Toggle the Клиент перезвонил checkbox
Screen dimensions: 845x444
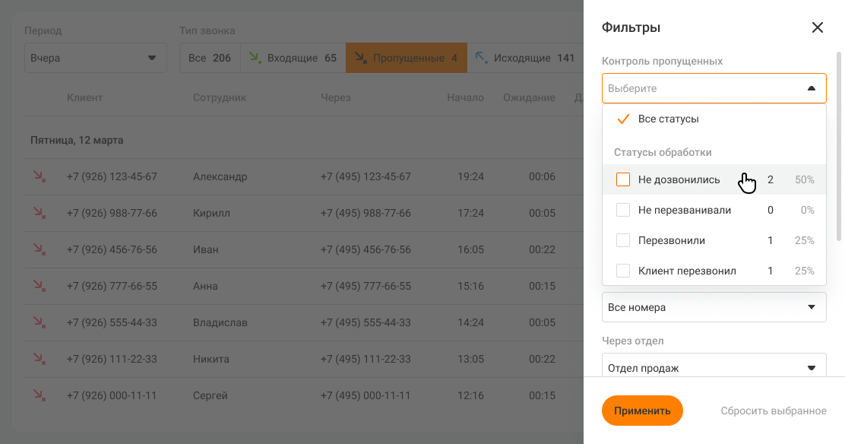tap(623, 271)
